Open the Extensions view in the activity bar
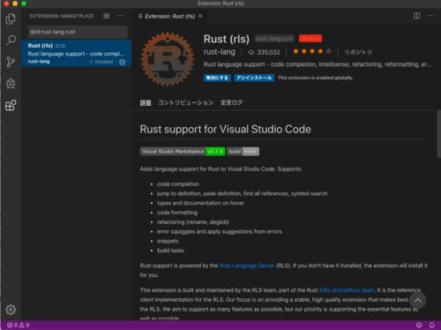This screenshot has width=441, height=330. tap(11, 105)
